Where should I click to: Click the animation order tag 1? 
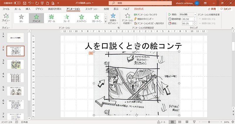coord(91,53)
